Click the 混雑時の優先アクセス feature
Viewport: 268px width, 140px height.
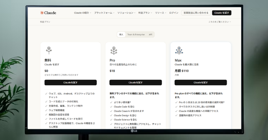(190, 115)
